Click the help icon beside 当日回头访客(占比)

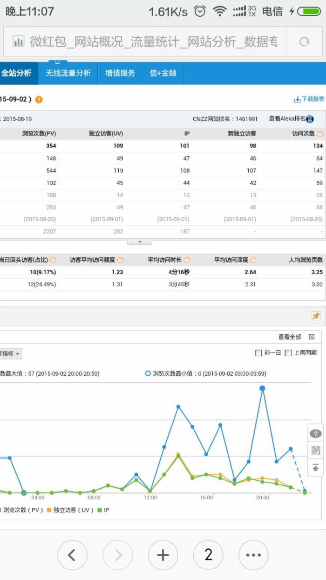(53, 260)
